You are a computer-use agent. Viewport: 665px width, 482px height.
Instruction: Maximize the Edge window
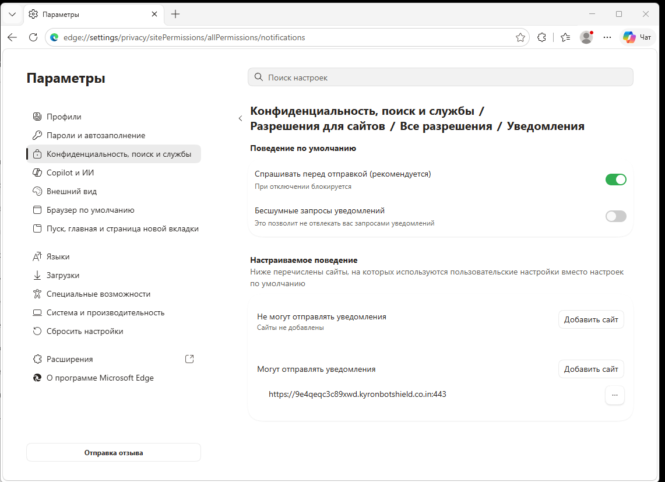(619, 14)
